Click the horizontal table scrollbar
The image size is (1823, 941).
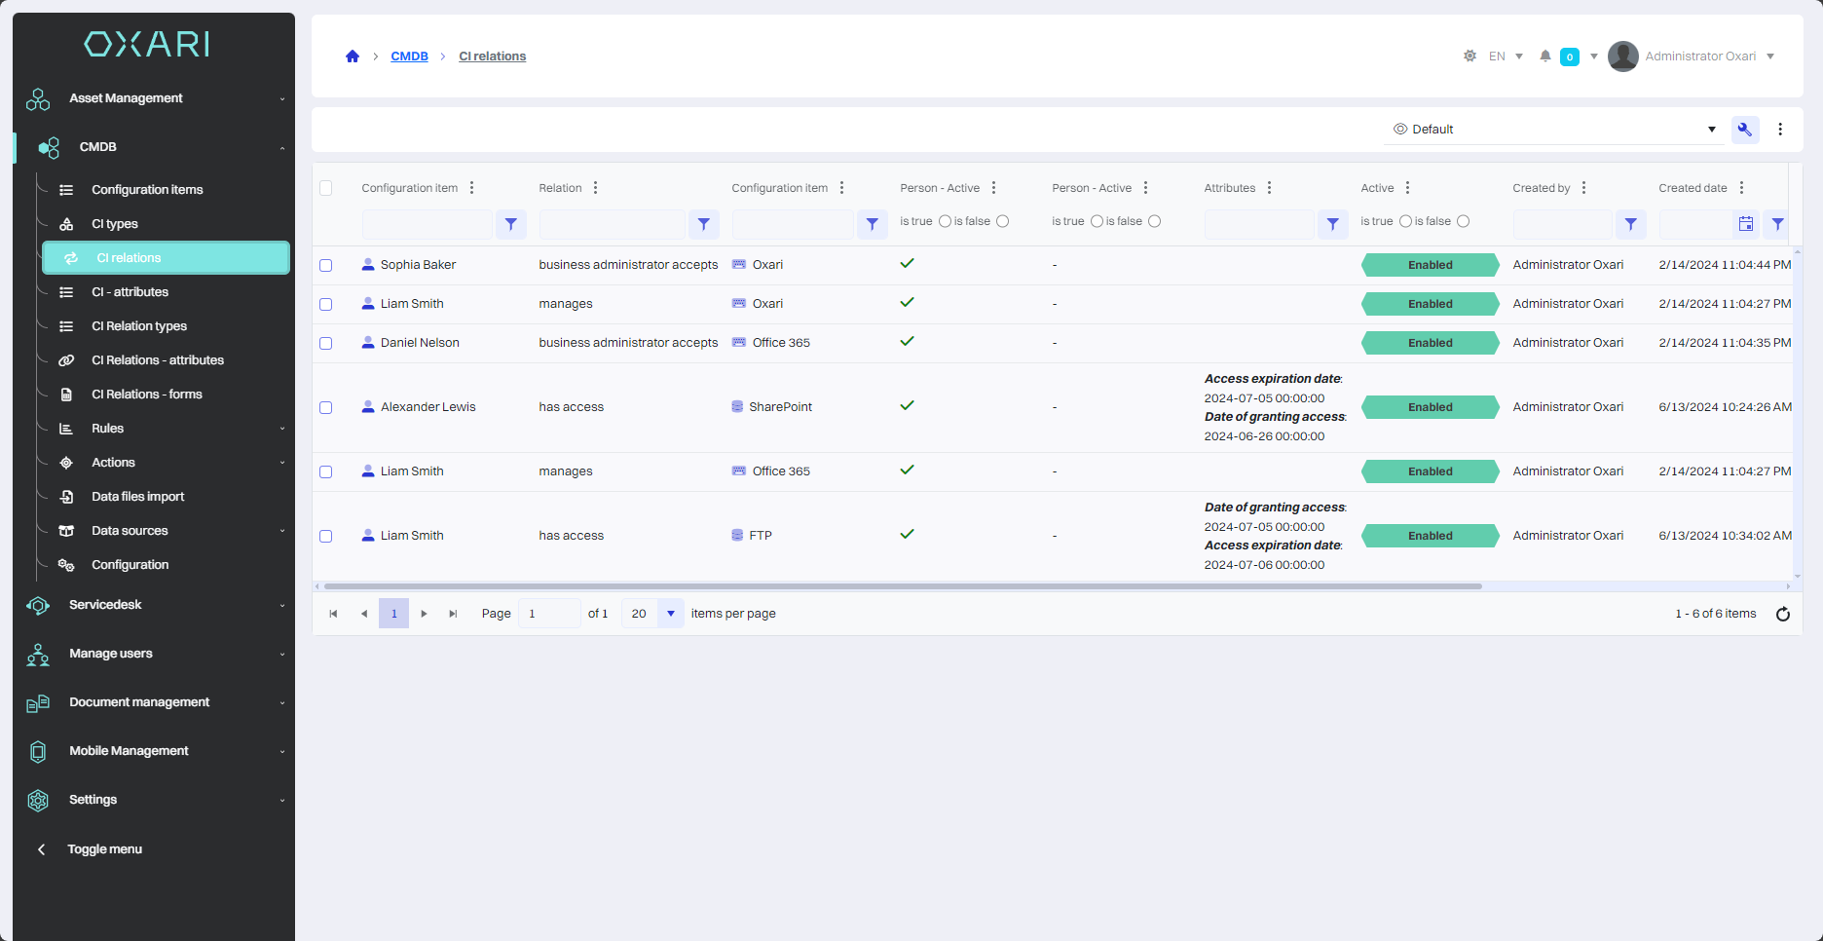pos(902,586)
